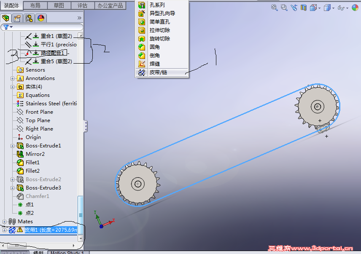Select the Front Plane icon
Screen dimensions: 361x254
coord(20,112)
